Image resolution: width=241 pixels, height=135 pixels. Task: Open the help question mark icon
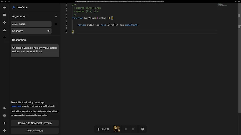coord(5,130)
